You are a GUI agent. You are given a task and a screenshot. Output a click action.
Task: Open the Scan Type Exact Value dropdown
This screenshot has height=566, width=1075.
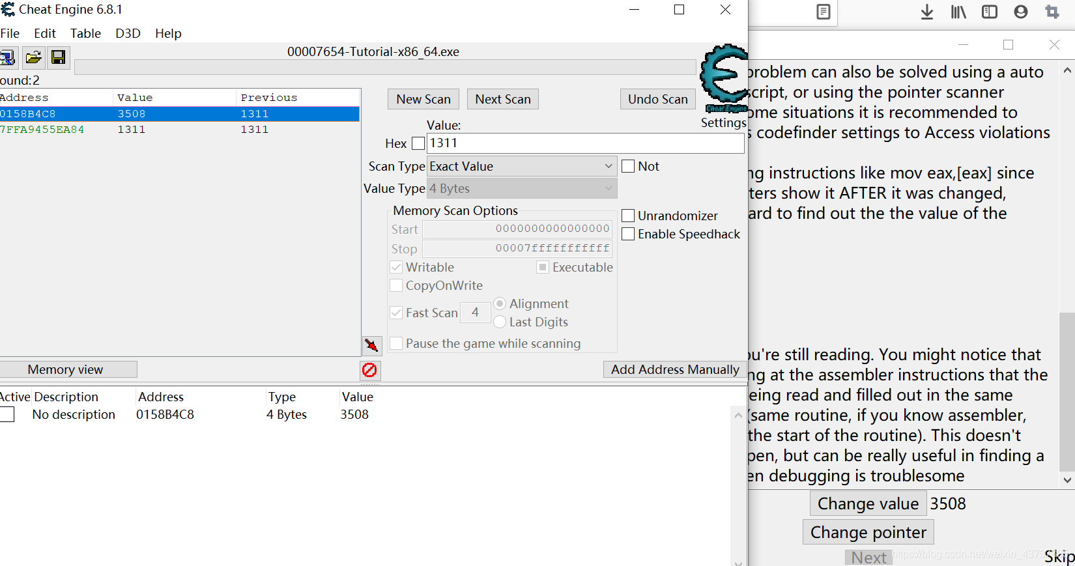click(522, 166)
